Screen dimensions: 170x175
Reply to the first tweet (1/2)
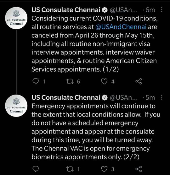tap(36, 81)
